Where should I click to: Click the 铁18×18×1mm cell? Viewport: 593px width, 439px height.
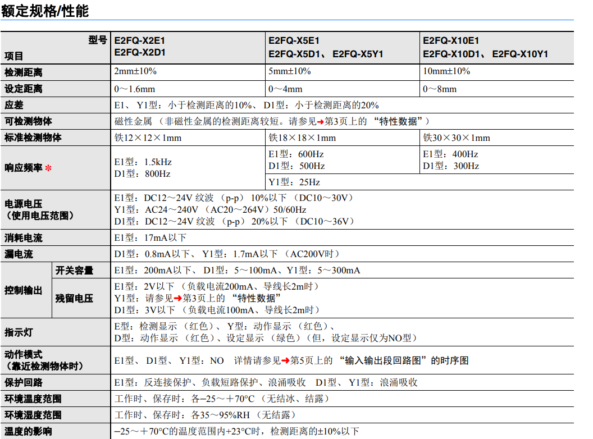pyautogui.click(x=302, y=138)
